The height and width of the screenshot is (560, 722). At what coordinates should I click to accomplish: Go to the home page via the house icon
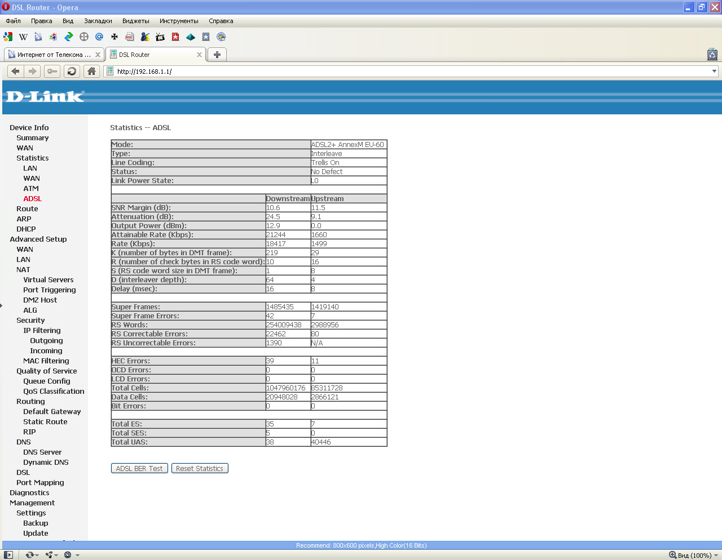point(91,72)
